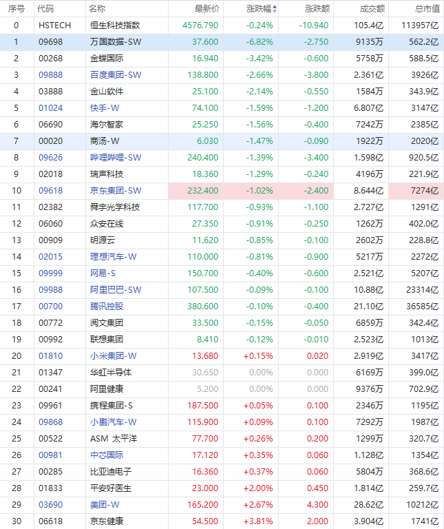The width and height of the screenshot is (444, 529).
Task: Click 快手-W turnover 6.807亿
Action: point(368,108)
